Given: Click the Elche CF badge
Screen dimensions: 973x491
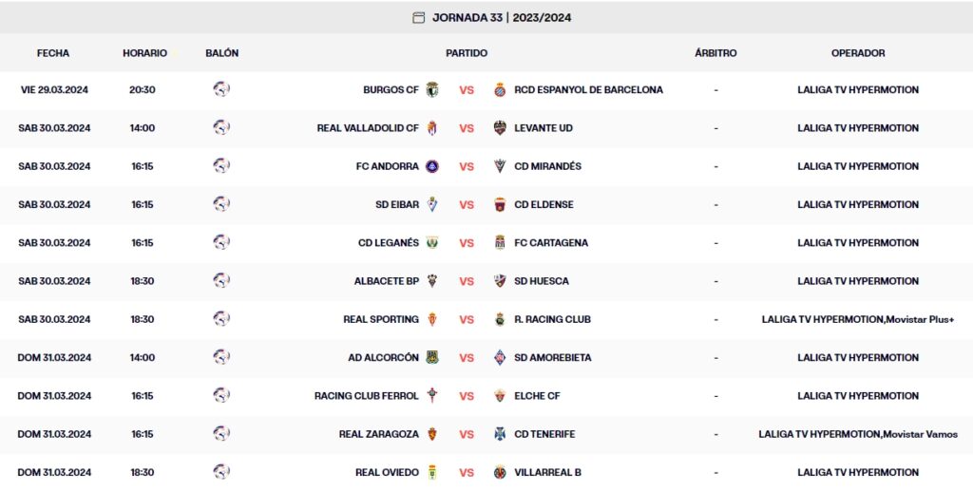Looking at the screenshot, I should (500, 396).
